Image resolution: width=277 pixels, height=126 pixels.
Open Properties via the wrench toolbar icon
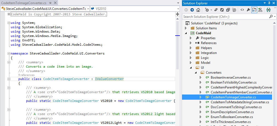(248, 10)
